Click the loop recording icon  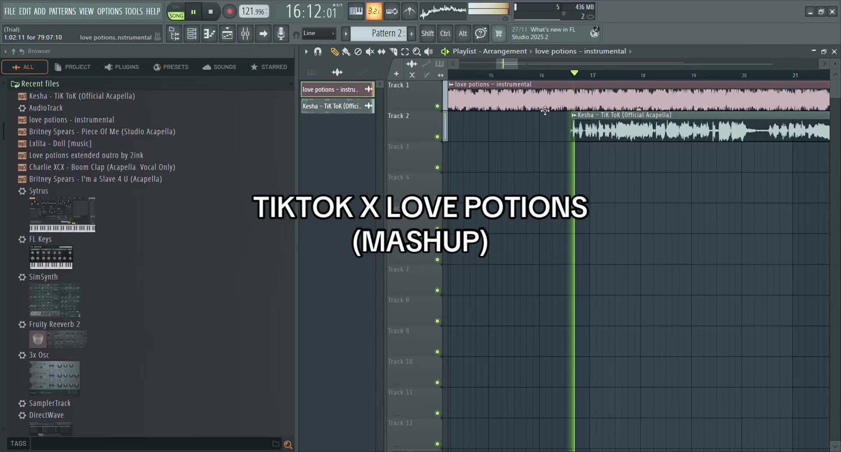click(392, 11)
